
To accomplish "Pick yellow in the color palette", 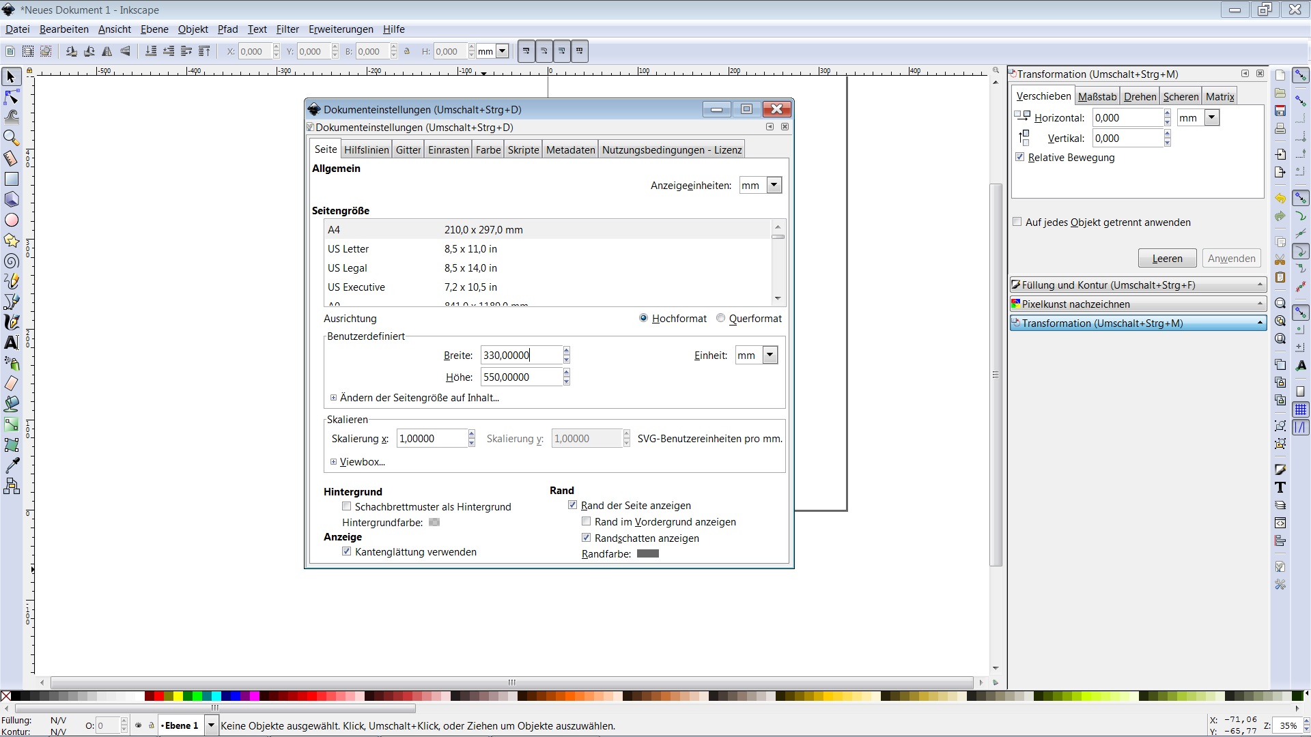I will coord(178,696).
